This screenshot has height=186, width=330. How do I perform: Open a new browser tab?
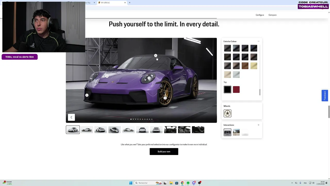coord(130,3)
